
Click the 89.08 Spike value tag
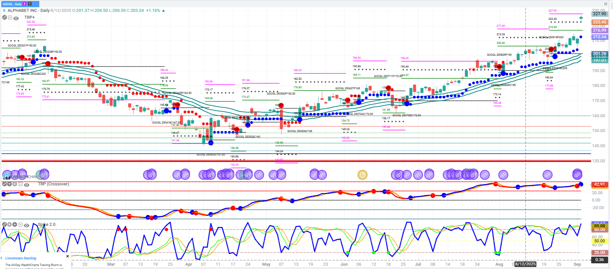(599, 226)
